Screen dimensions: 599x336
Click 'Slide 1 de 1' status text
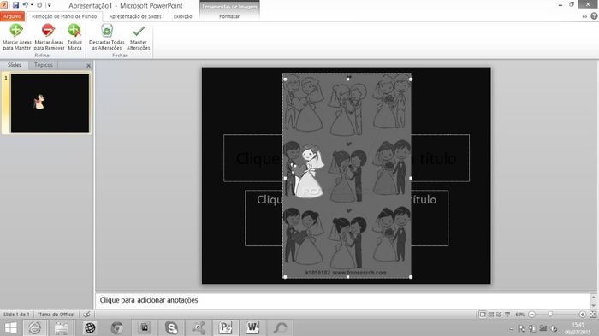pos(16,315)
